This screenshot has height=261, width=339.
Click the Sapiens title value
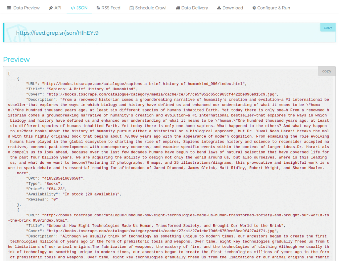pos(91,89)
